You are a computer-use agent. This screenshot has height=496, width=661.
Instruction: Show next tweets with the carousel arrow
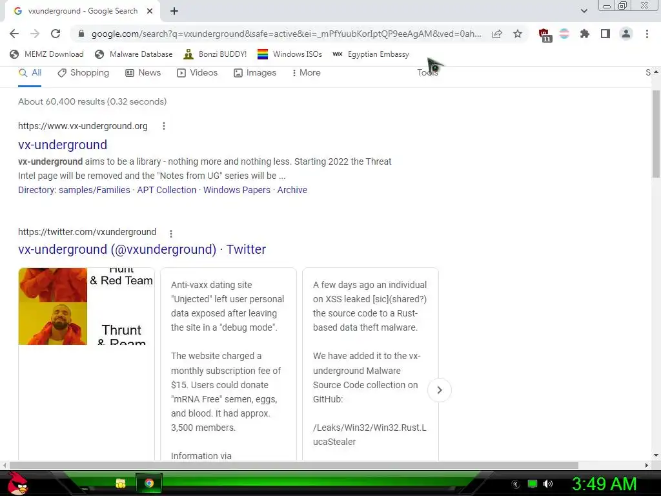pos(439,390)
